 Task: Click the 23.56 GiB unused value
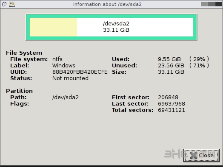[171, 66]
